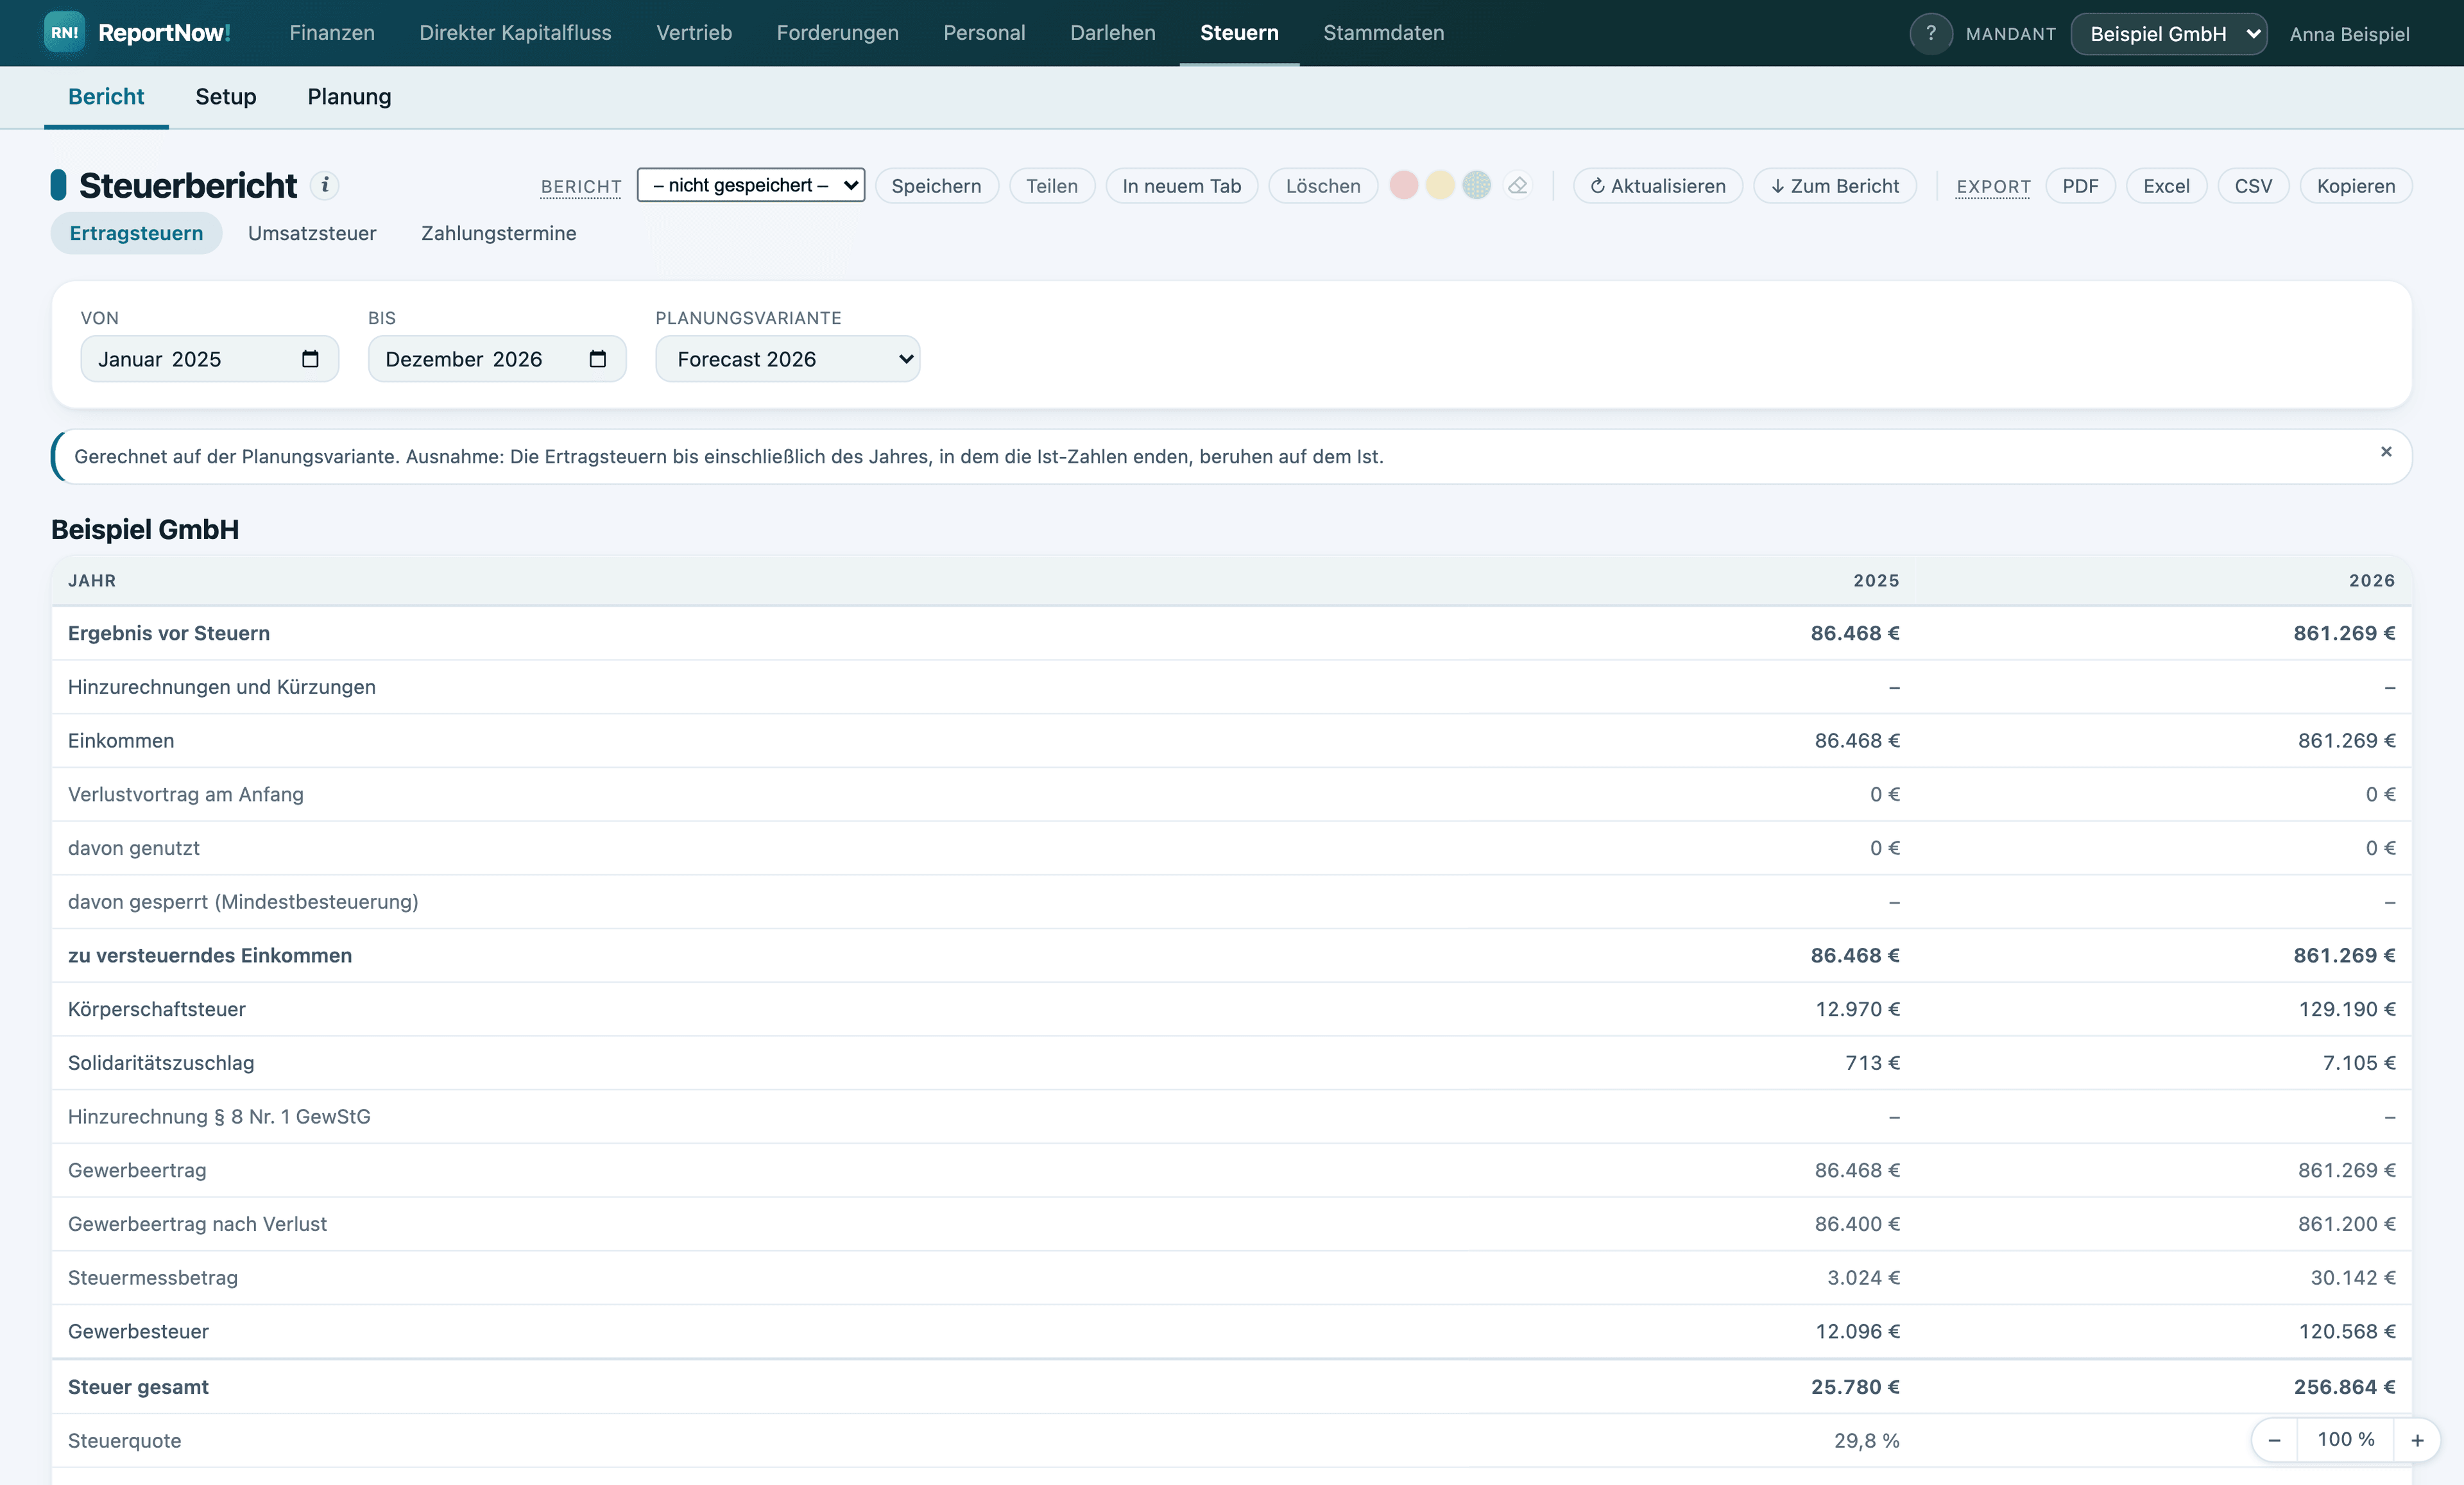The height and width of the screenshot is (1485, 2464).
Task: Jump down with Zum Bericht button
Action: point(1835,186)
